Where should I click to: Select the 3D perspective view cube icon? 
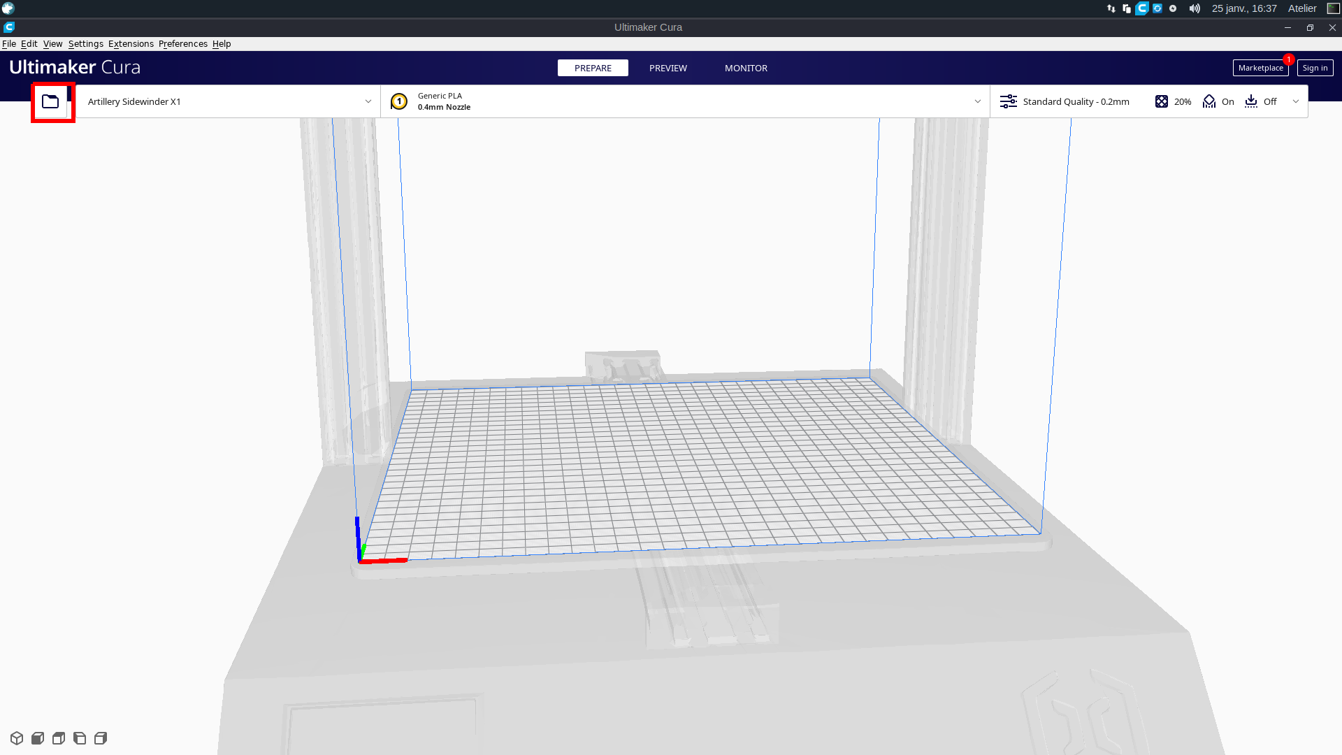point(17,738)
